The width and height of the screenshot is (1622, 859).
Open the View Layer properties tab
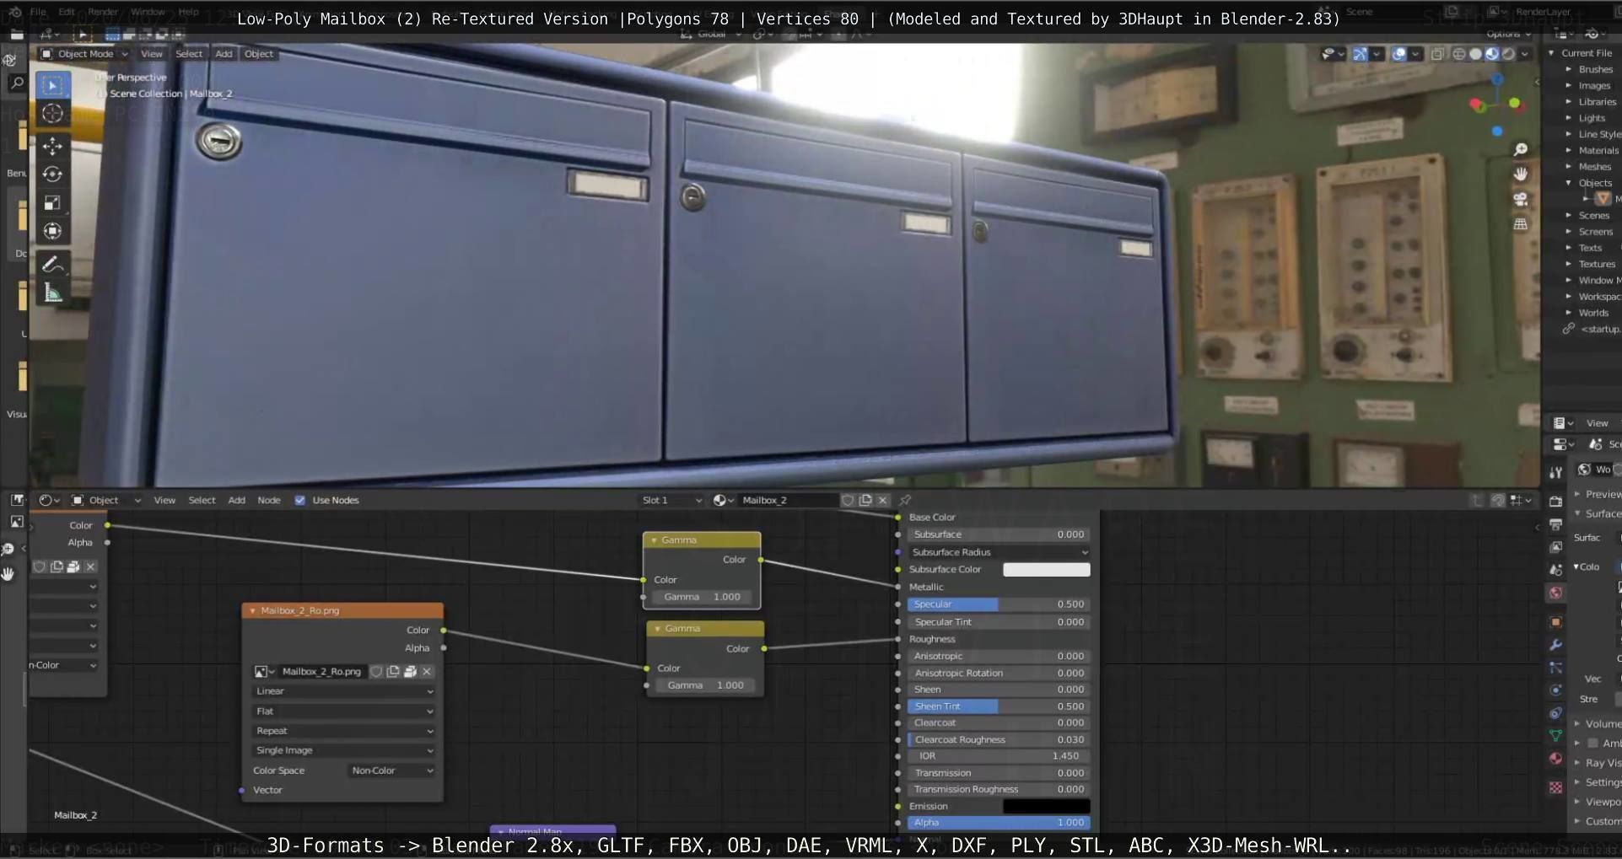(x=1555, y=547)
